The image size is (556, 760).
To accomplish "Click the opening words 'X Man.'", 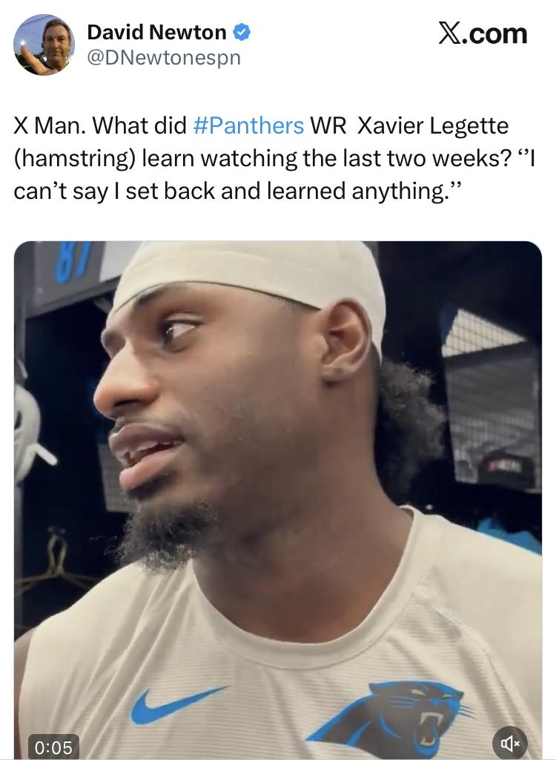I will click(50, 125).
